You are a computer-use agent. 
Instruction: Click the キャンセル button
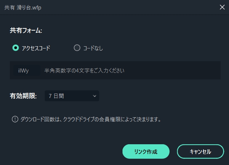pos(201,152)
